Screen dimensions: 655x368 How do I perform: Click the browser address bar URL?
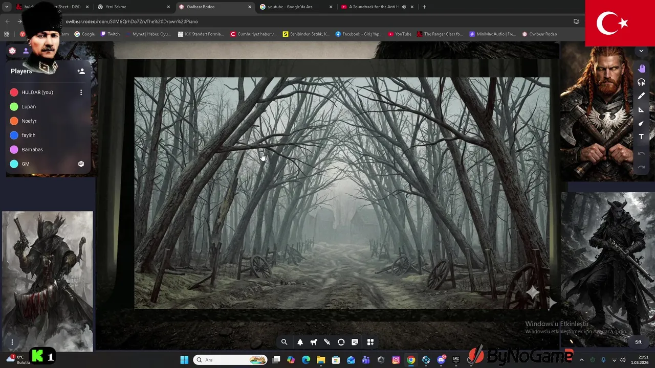132,21
